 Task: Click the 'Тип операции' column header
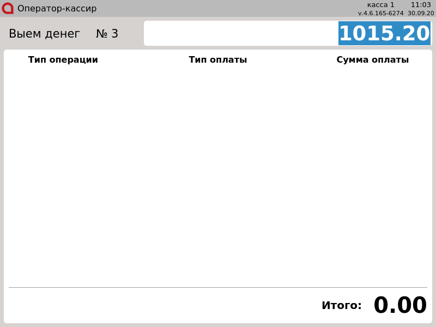point(63,60)
